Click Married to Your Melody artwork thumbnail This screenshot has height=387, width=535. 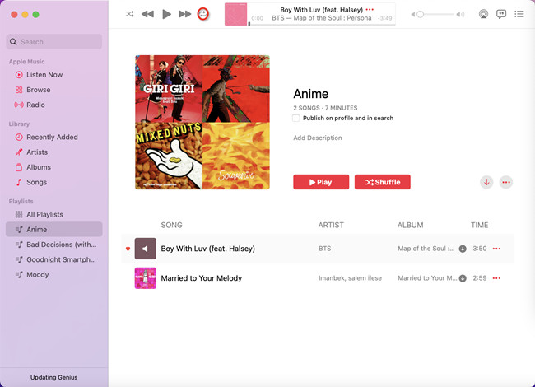(x=146, y=278)
